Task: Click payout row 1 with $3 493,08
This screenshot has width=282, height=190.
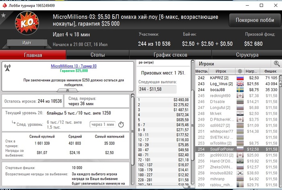Action: [163, 100]
